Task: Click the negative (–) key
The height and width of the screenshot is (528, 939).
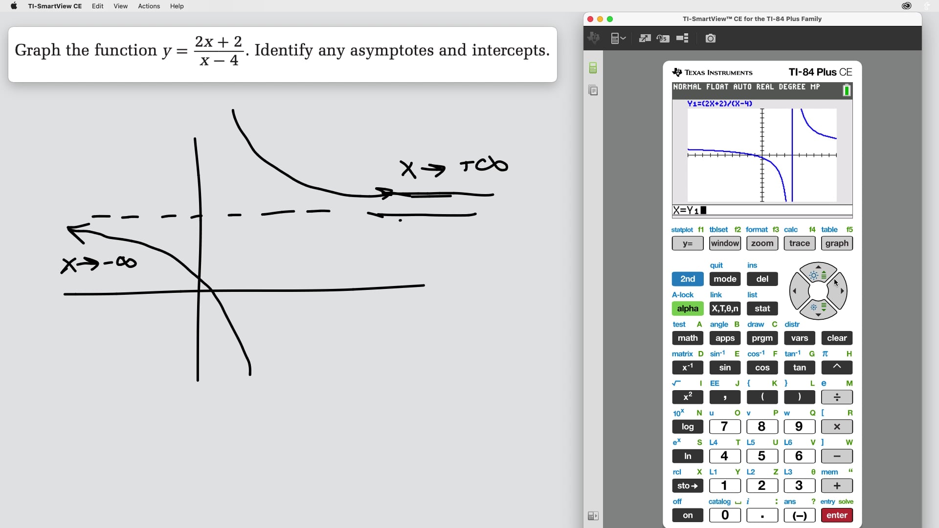Action: [800, 515]
